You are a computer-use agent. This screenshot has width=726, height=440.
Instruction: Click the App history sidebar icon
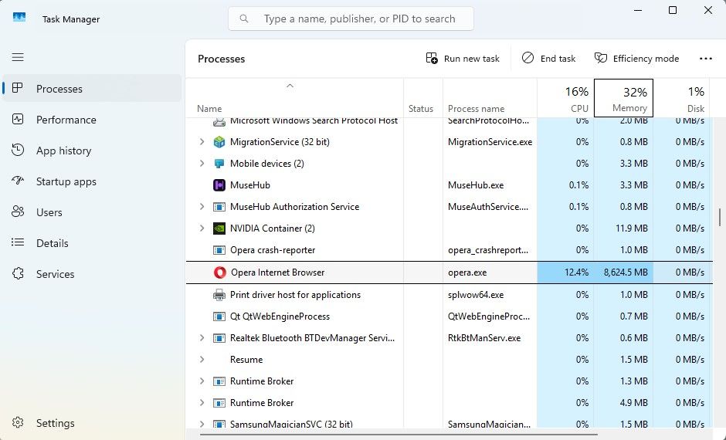tap(18, 150)
